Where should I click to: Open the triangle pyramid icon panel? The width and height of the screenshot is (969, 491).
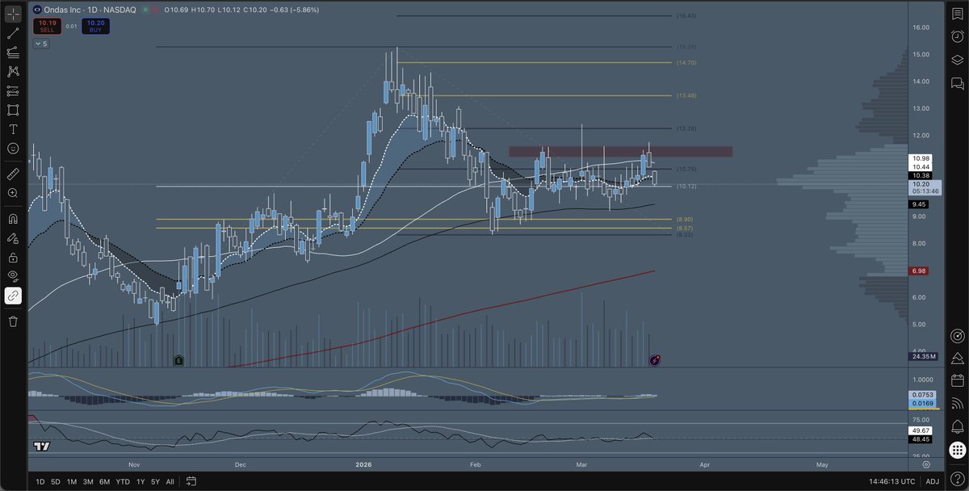click(957, 358)
